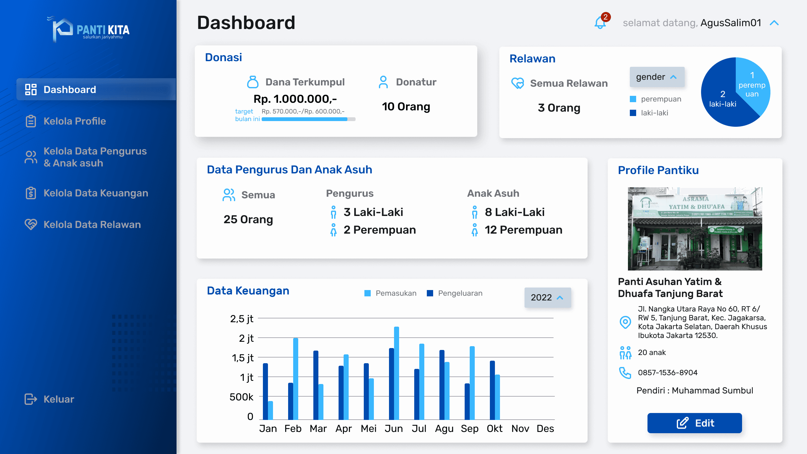807x454 pixels.
Task: Open the gender dropdown
Action: 657,77
